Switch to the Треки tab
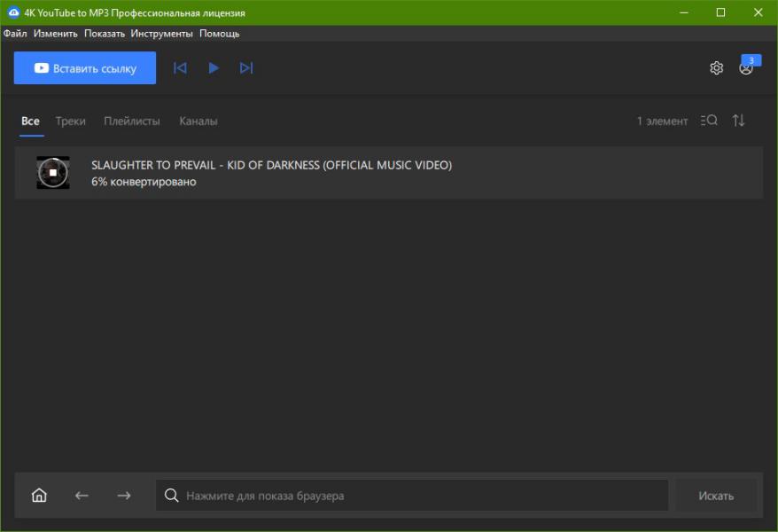 (71, 121)
